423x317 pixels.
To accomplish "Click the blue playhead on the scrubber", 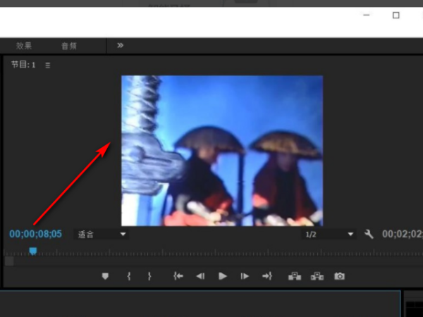I will (32, 251).
